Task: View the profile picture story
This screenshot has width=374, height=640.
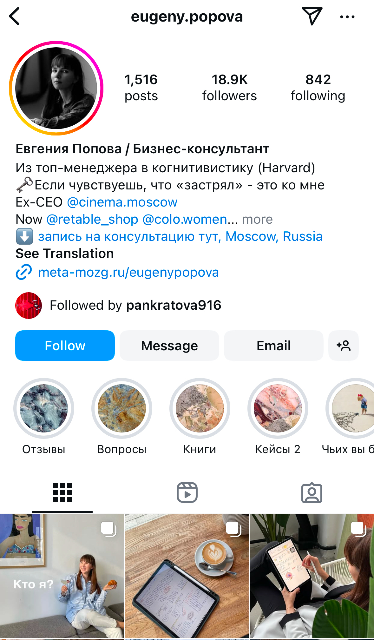Action: click(56, 88)
